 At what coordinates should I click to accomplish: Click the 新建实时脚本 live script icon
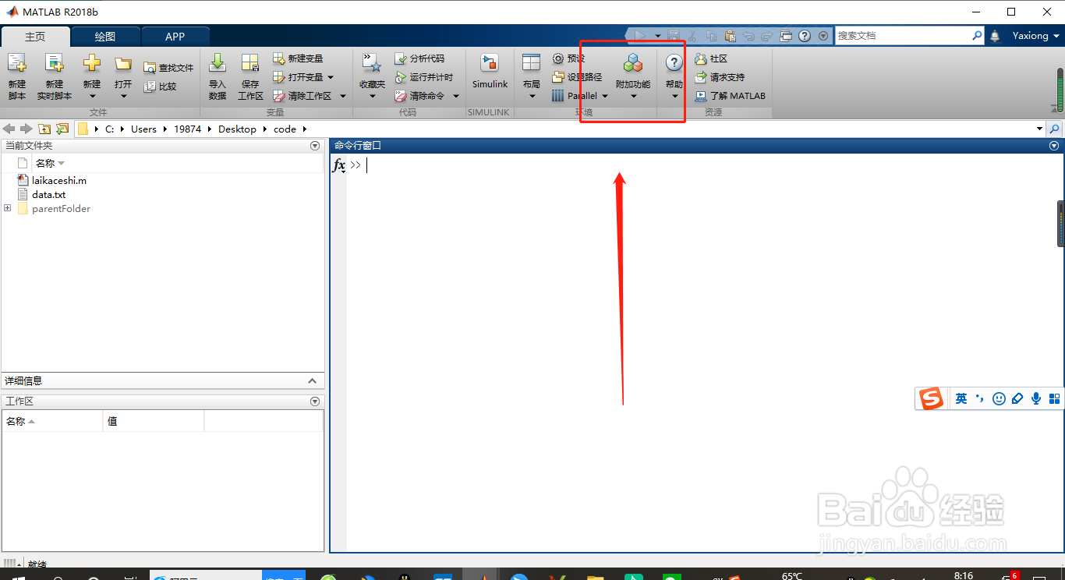pyautogui.click(x=54, y=63)
